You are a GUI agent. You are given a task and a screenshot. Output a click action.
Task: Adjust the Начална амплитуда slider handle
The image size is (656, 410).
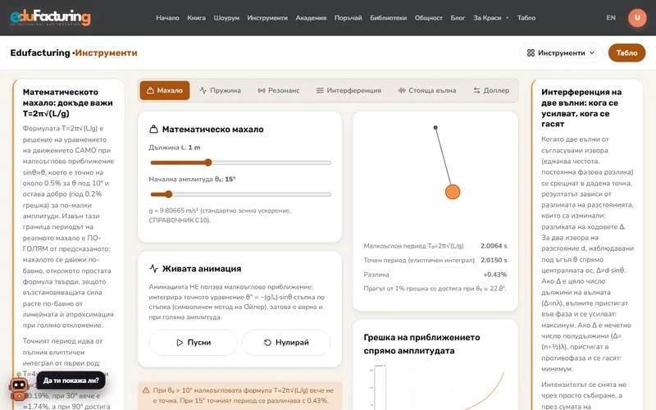click(169, 194)
